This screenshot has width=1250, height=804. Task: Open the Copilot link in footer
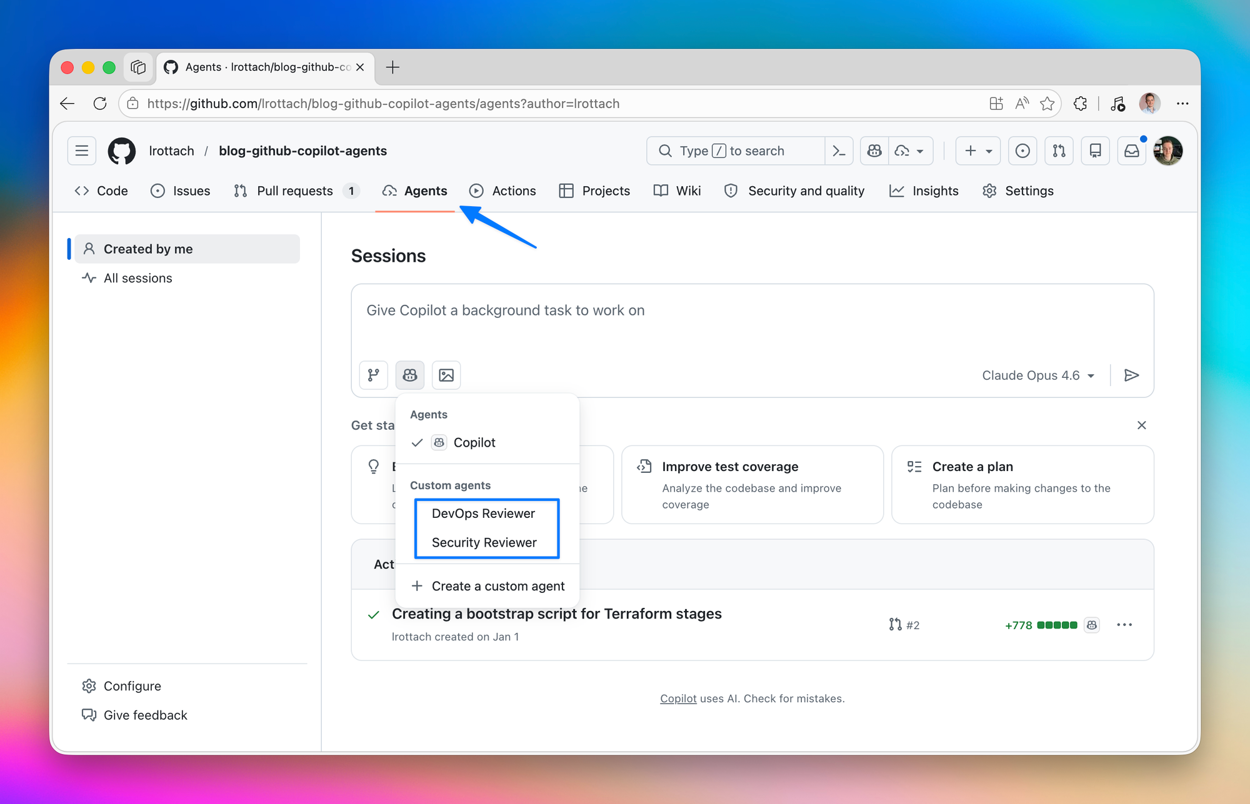point(678,698)
